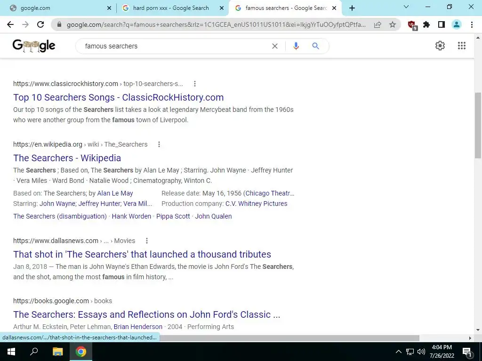Screen dimensions: 482x361
Task: Open a new browser tab
Action: pyautogui.click(x=352, y=8)
